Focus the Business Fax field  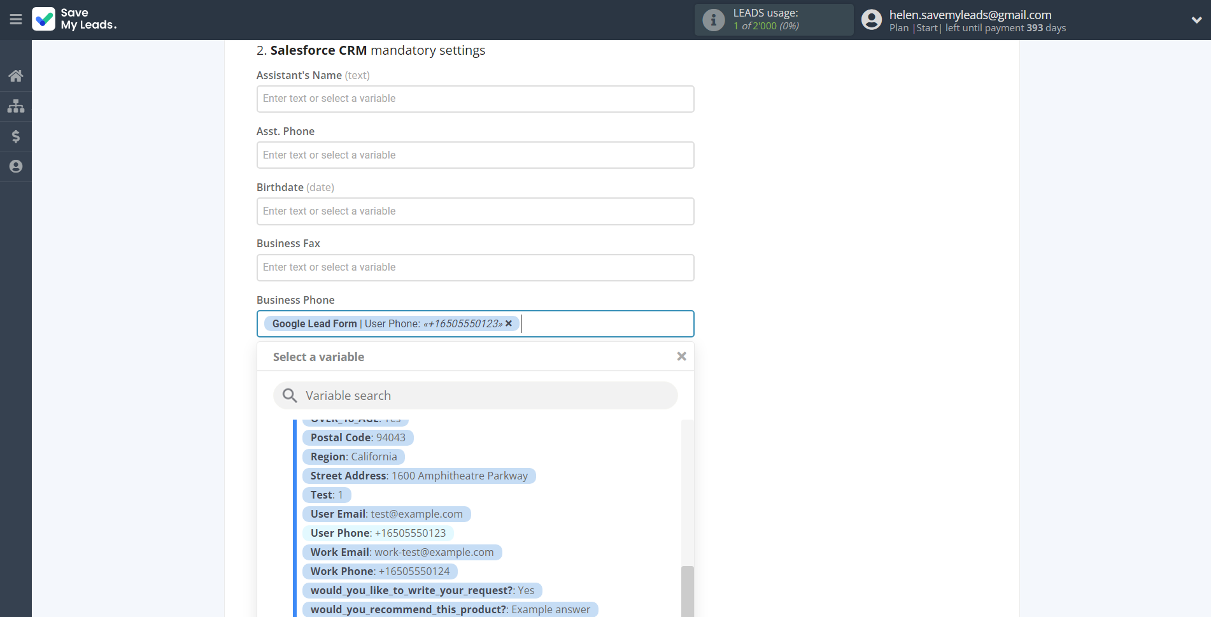pyautogui.click(x=475, y=267)
